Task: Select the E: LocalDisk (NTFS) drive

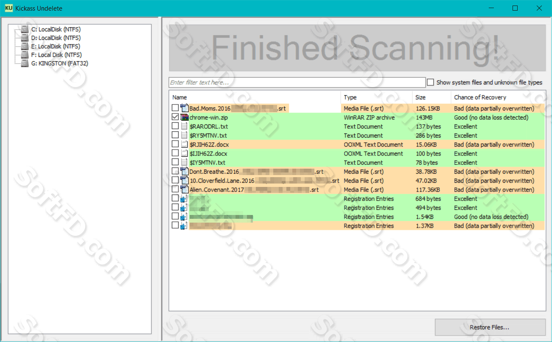Action: point(56,46)
